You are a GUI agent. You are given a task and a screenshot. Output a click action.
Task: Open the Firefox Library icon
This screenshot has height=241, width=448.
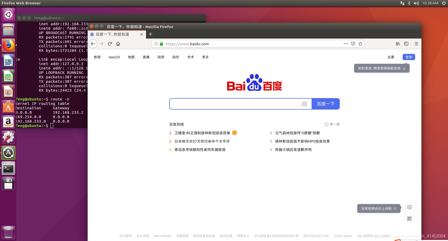pyautogui.click(x=398, y=44)
